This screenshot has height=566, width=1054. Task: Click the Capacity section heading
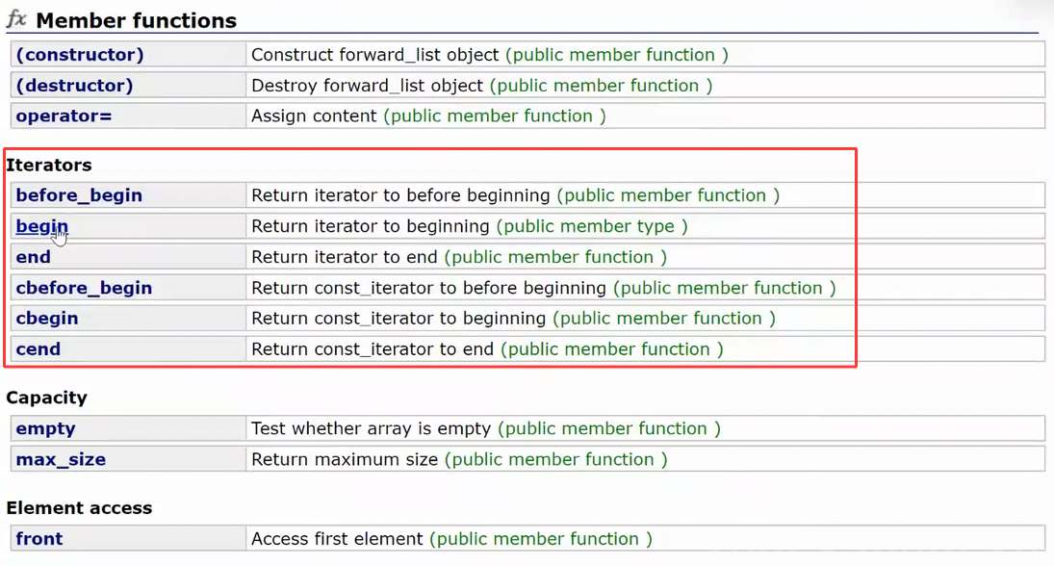pos(46,398)
